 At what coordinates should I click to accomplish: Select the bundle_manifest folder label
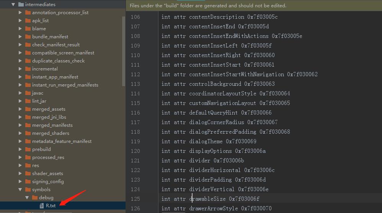pos(50,36)
